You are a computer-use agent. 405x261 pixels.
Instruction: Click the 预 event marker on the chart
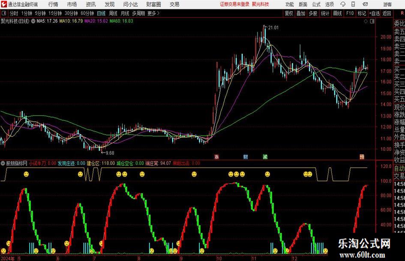[x=362, y=157]
